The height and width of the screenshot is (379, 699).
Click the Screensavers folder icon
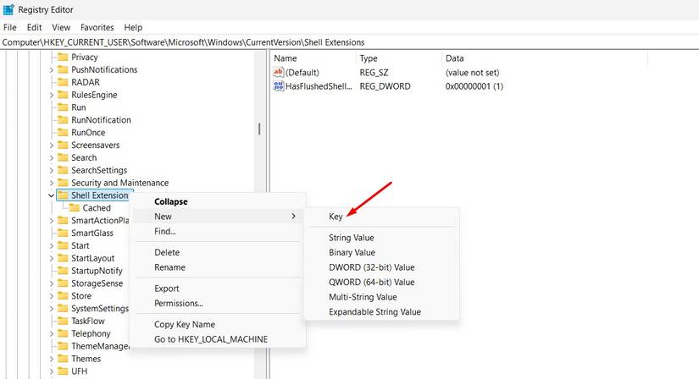pyautogui.click(x=63, y=145)
